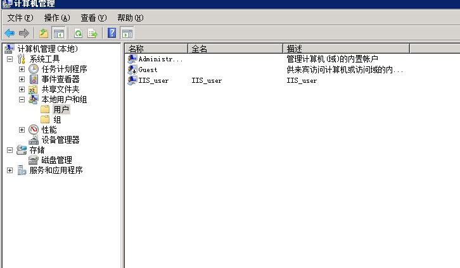Click the 名称 column header
Viewport: 460px width, 268px height.
point(156,49)
